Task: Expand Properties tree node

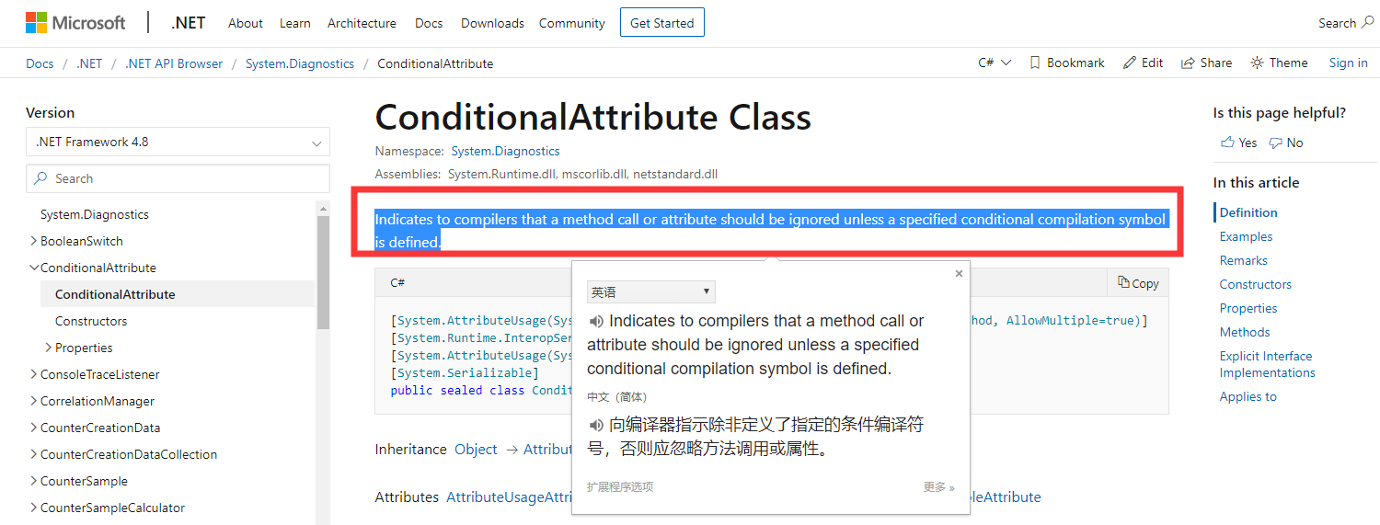Action: point(49,348)
